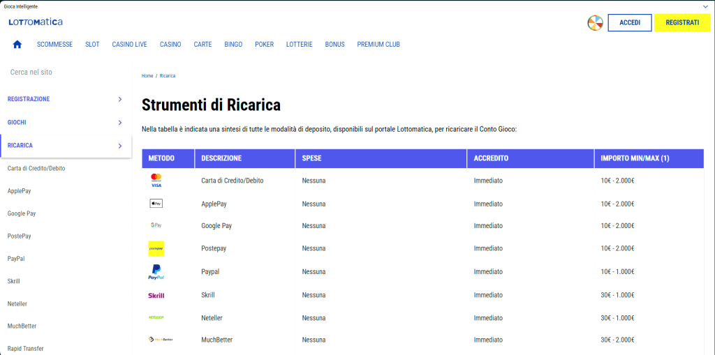715x355 pixels.
Task: Expand the Giochi sidebar section
Action: [x=120, y=123]
